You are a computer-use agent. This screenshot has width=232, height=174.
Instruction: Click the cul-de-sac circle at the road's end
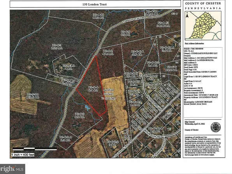click(x=140, y=73)
